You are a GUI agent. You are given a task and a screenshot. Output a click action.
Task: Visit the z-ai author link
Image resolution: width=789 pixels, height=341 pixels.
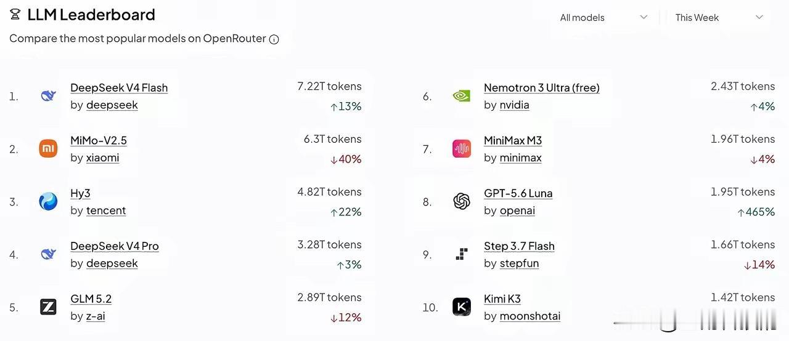(96, 316)
